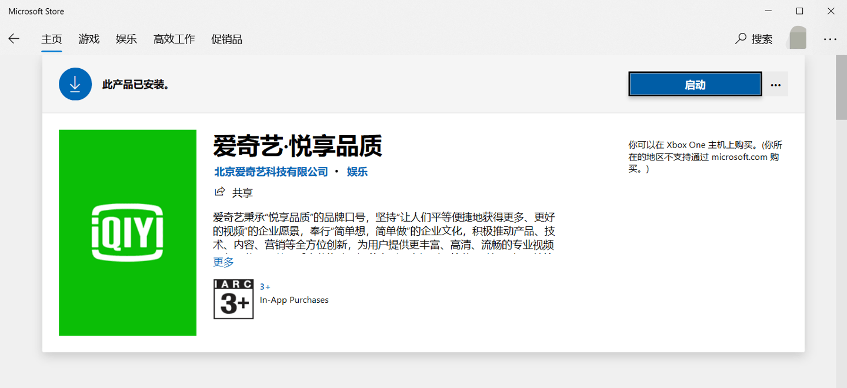Open the 主页 tab
The image size is (847, 388).
point(52,39)
